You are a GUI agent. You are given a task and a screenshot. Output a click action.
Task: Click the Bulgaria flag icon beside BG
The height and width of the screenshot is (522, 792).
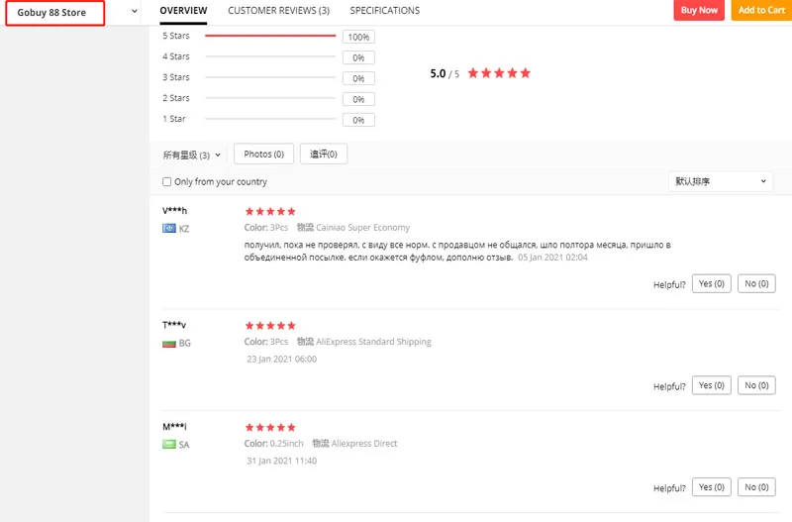click(168, 343)
